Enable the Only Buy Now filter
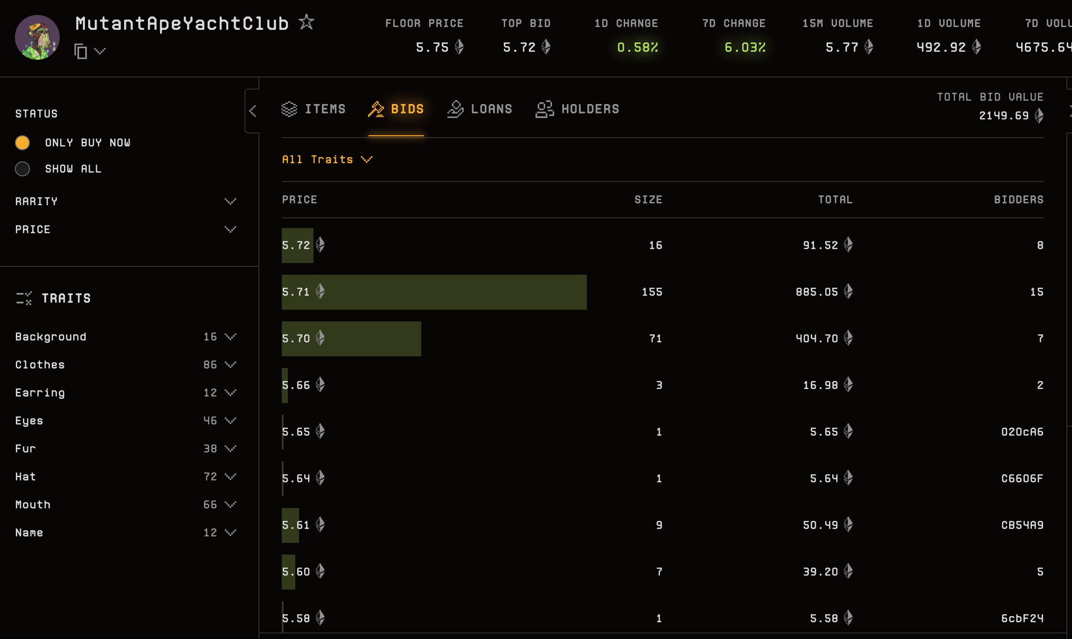The image size is (1072, 639). (x=22, y=143)
